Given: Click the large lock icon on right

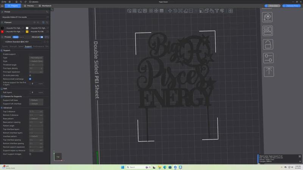Looking at the screenshot, I should tap(268, 44).
